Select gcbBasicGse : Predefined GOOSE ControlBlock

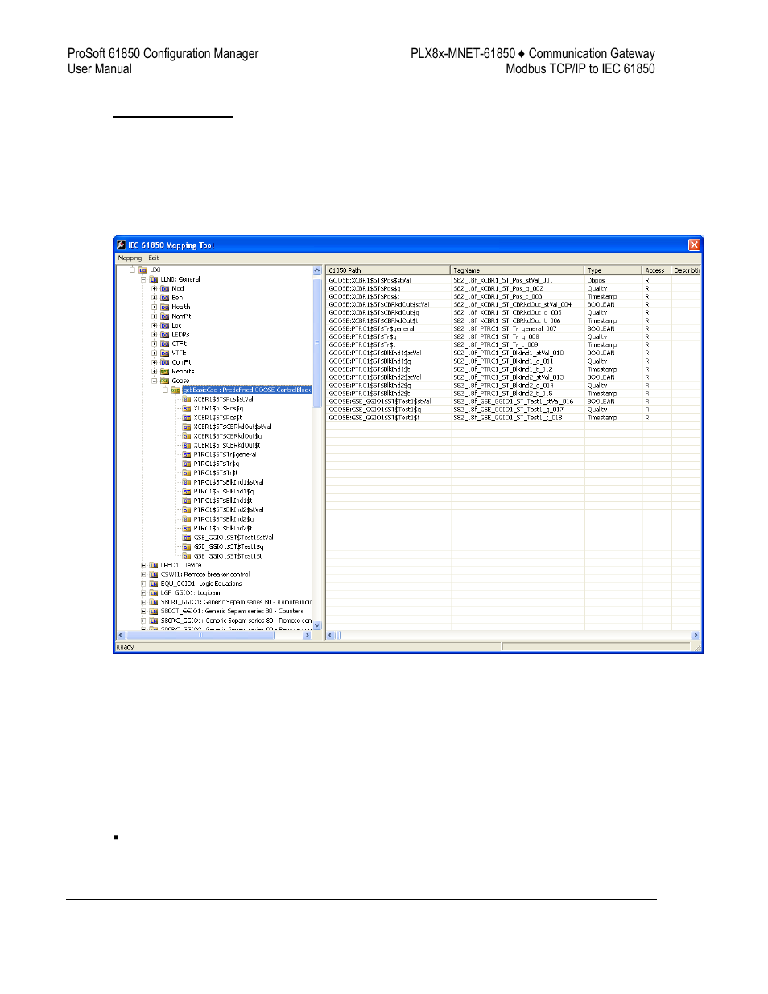(247, 390)
